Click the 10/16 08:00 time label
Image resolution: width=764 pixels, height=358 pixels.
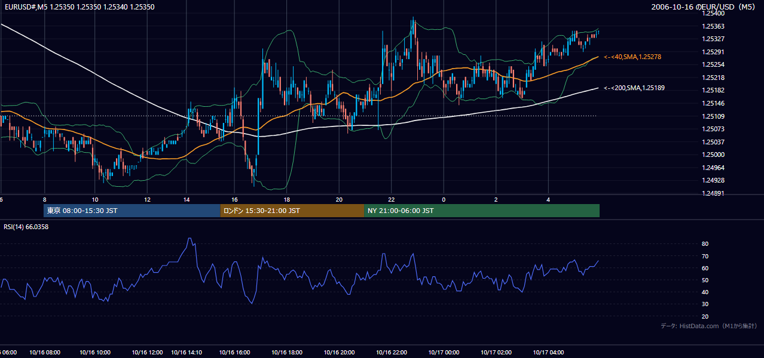tap(45, 352)
